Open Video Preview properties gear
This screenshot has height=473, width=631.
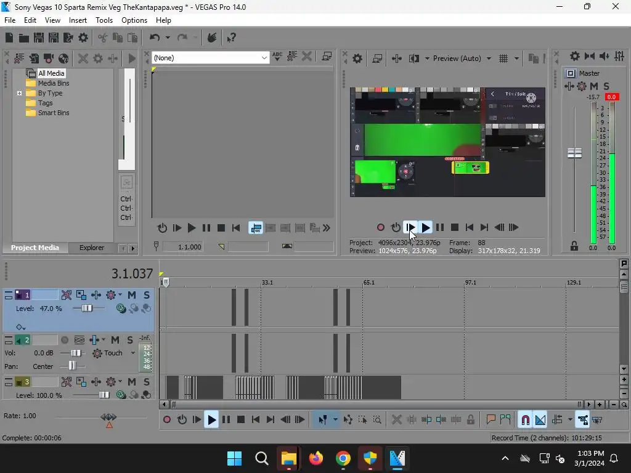[357, 59]
